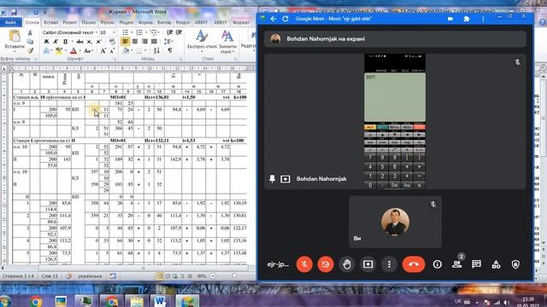Toggle strikethrough formatting in Word
The height and width of the screenshot is (307, 547).
coord(79,42)
